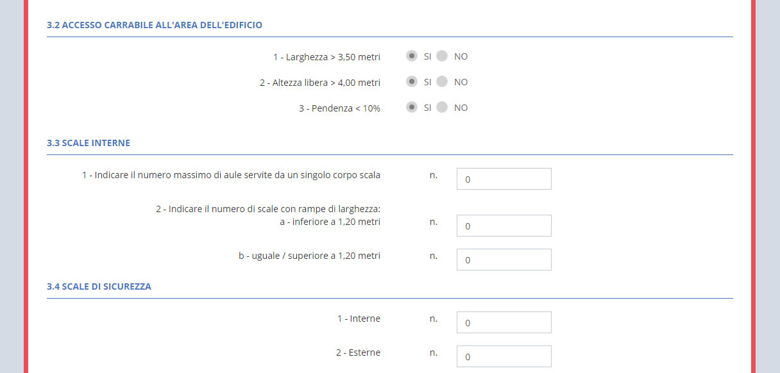The width and height of the screenshot is (780, 373).
Task: Click the 3.2 Accesso Carrabile section heading
Action: click(x=155, y=25)
